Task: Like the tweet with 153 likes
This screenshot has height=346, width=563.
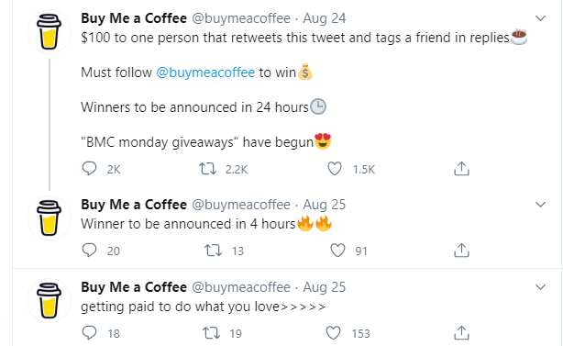Action: click(x=333, y=333)
